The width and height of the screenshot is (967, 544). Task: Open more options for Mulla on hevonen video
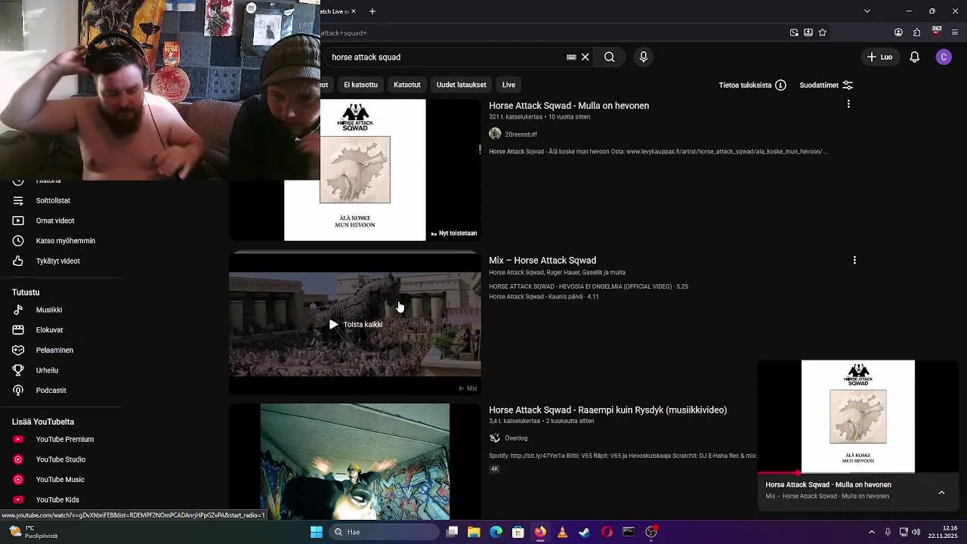[848, 104]
